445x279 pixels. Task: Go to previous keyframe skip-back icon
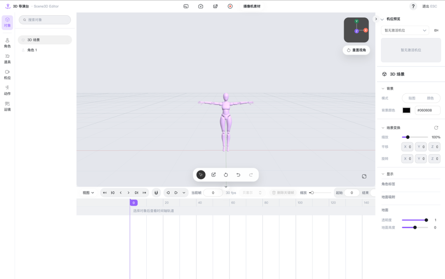112,193
